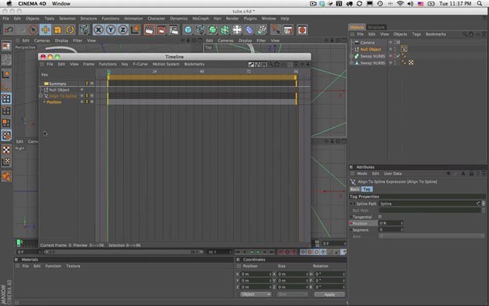The height and width of the screenshot is (306, 489).
Task: Open the array/modeling objects icon
Action: pyautogui.click(x=225, y=30)
